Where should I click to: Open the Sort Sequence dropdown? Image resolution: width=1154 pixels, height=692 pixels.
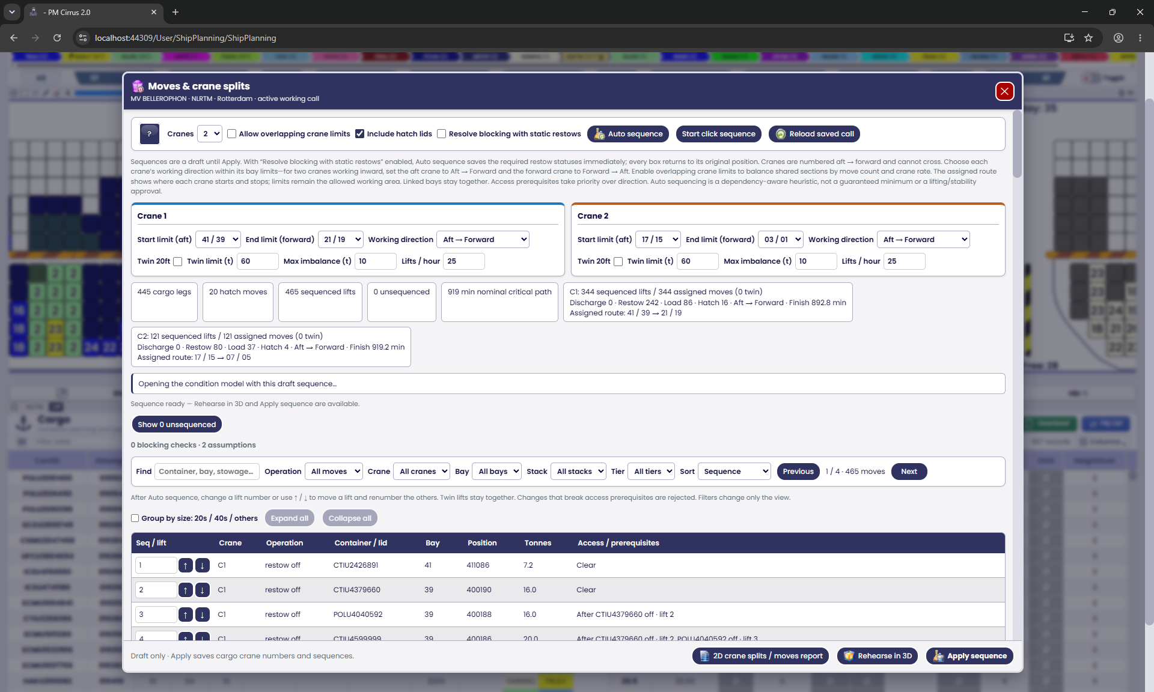coord(734,472)
